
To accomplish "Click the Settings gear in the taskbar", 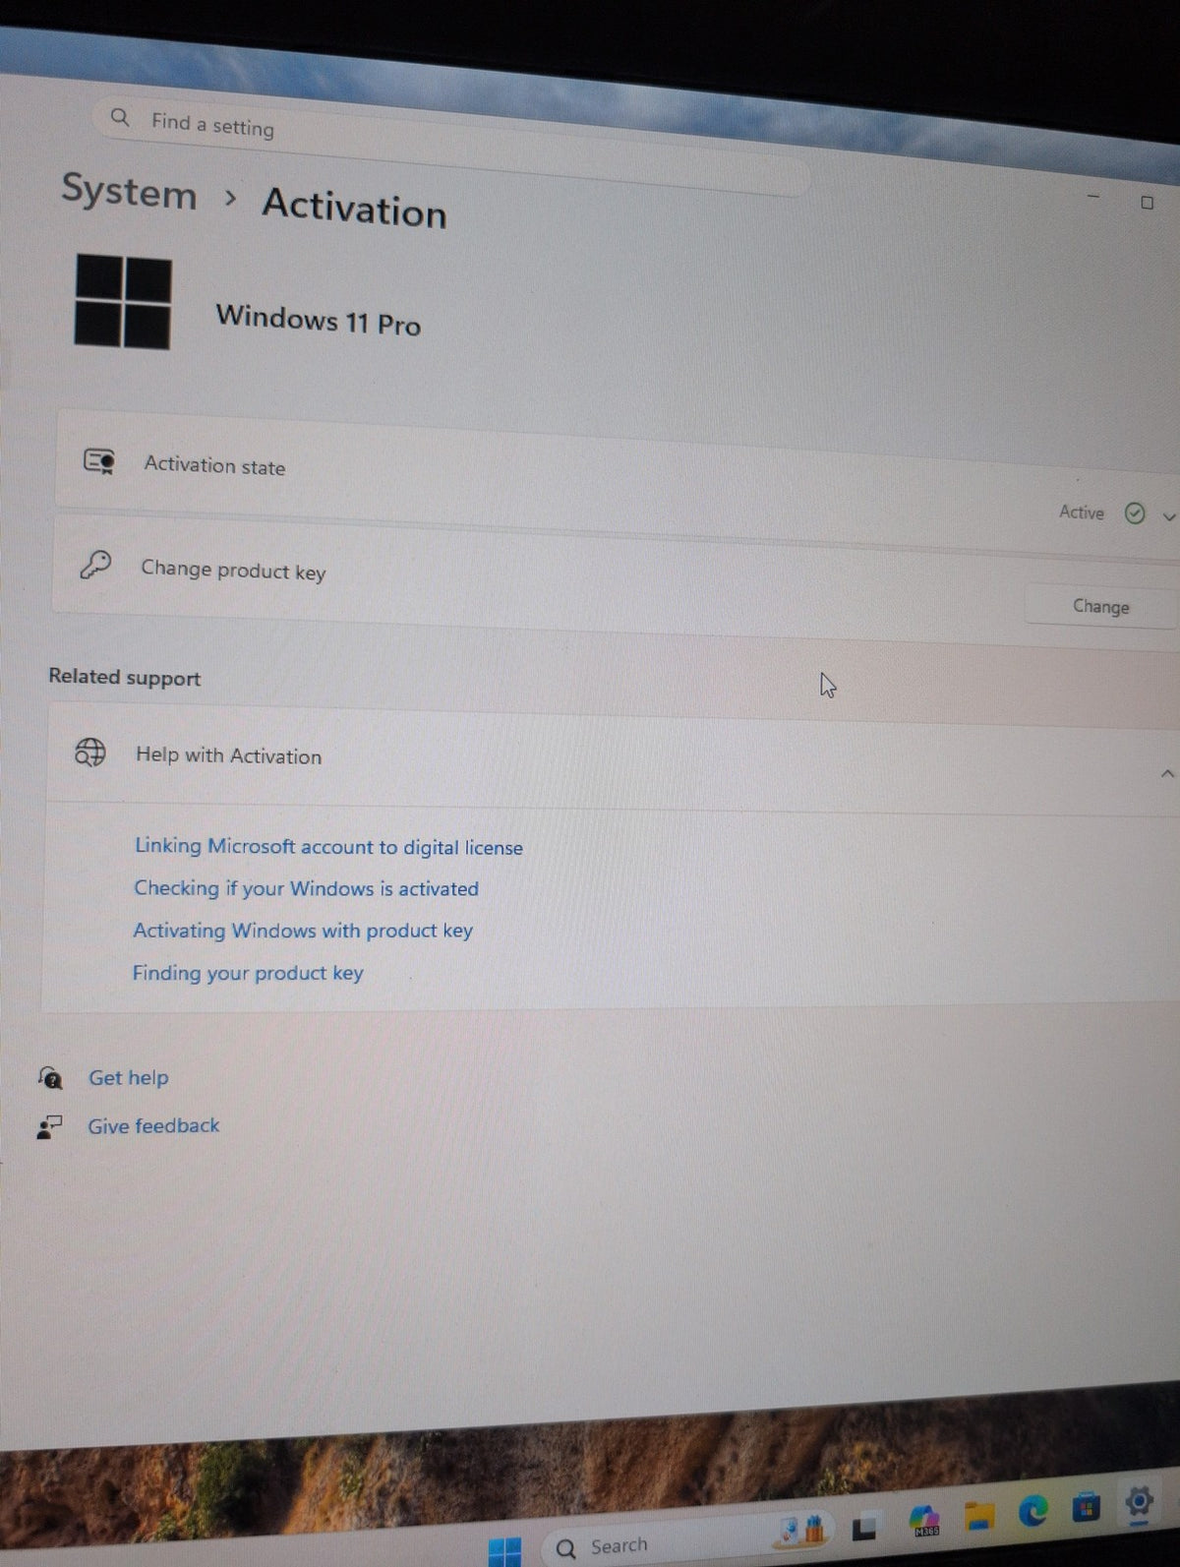I will pyautogui.click(x=1139, y=1503).
